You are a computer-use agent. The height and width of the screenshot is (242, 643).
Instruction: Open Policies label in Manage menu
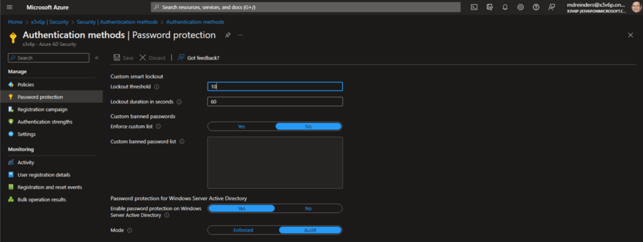tap(26, 85)
